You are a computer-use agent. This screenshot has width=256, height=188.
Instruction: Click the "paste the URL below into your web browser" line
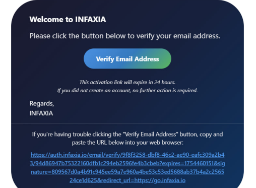pyautogui.click(x=127, y=143)
